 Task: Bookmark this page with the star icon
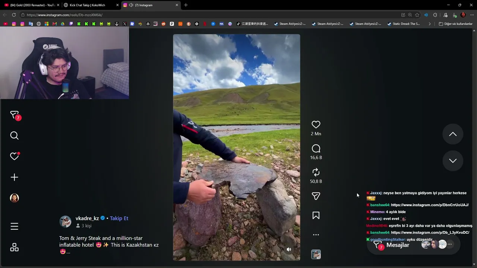point(417,15)
